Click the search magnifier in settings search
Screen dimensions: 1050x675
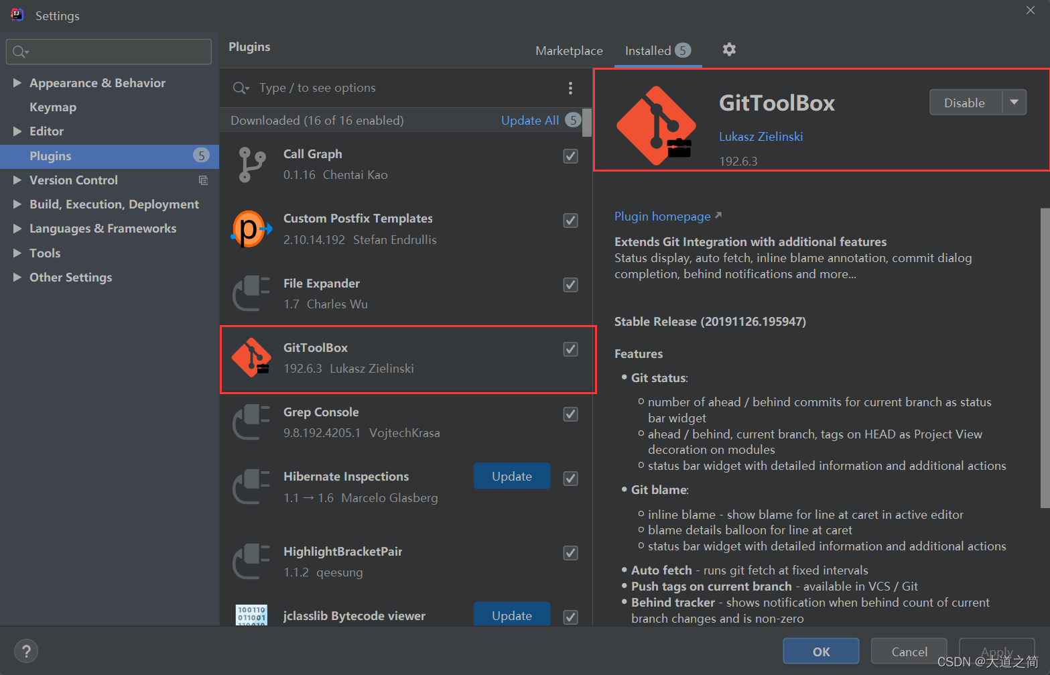(20, 52)
